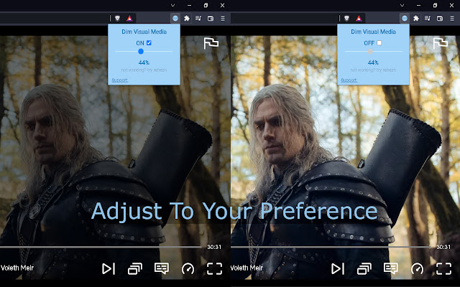Open episodes list icon in right player
The image size is (460, 287).
click(364, 268)
